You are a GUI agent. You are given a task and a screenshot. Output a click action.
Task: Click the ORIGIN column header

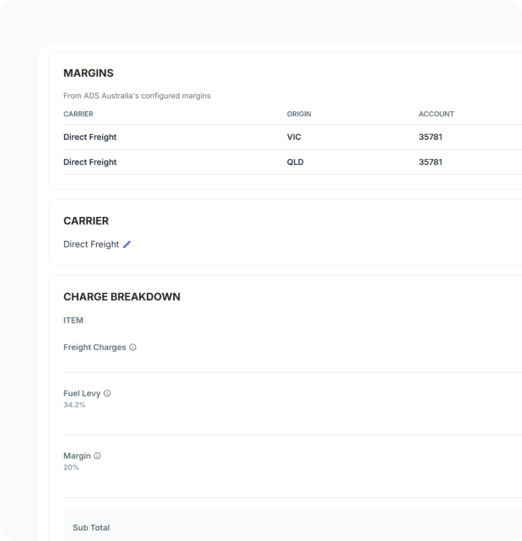click(x=299, y=114)
